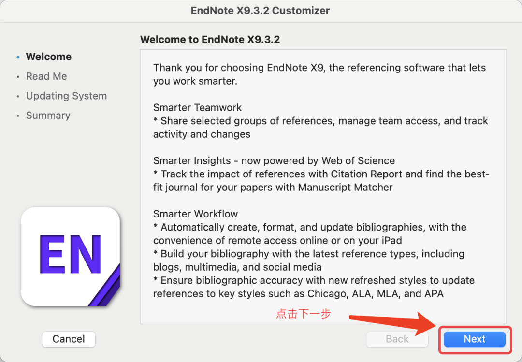The width and height of the screenshot is (522, 362).
Task: Click the red Chinese annotation text
Action: (x=303, y=314)
